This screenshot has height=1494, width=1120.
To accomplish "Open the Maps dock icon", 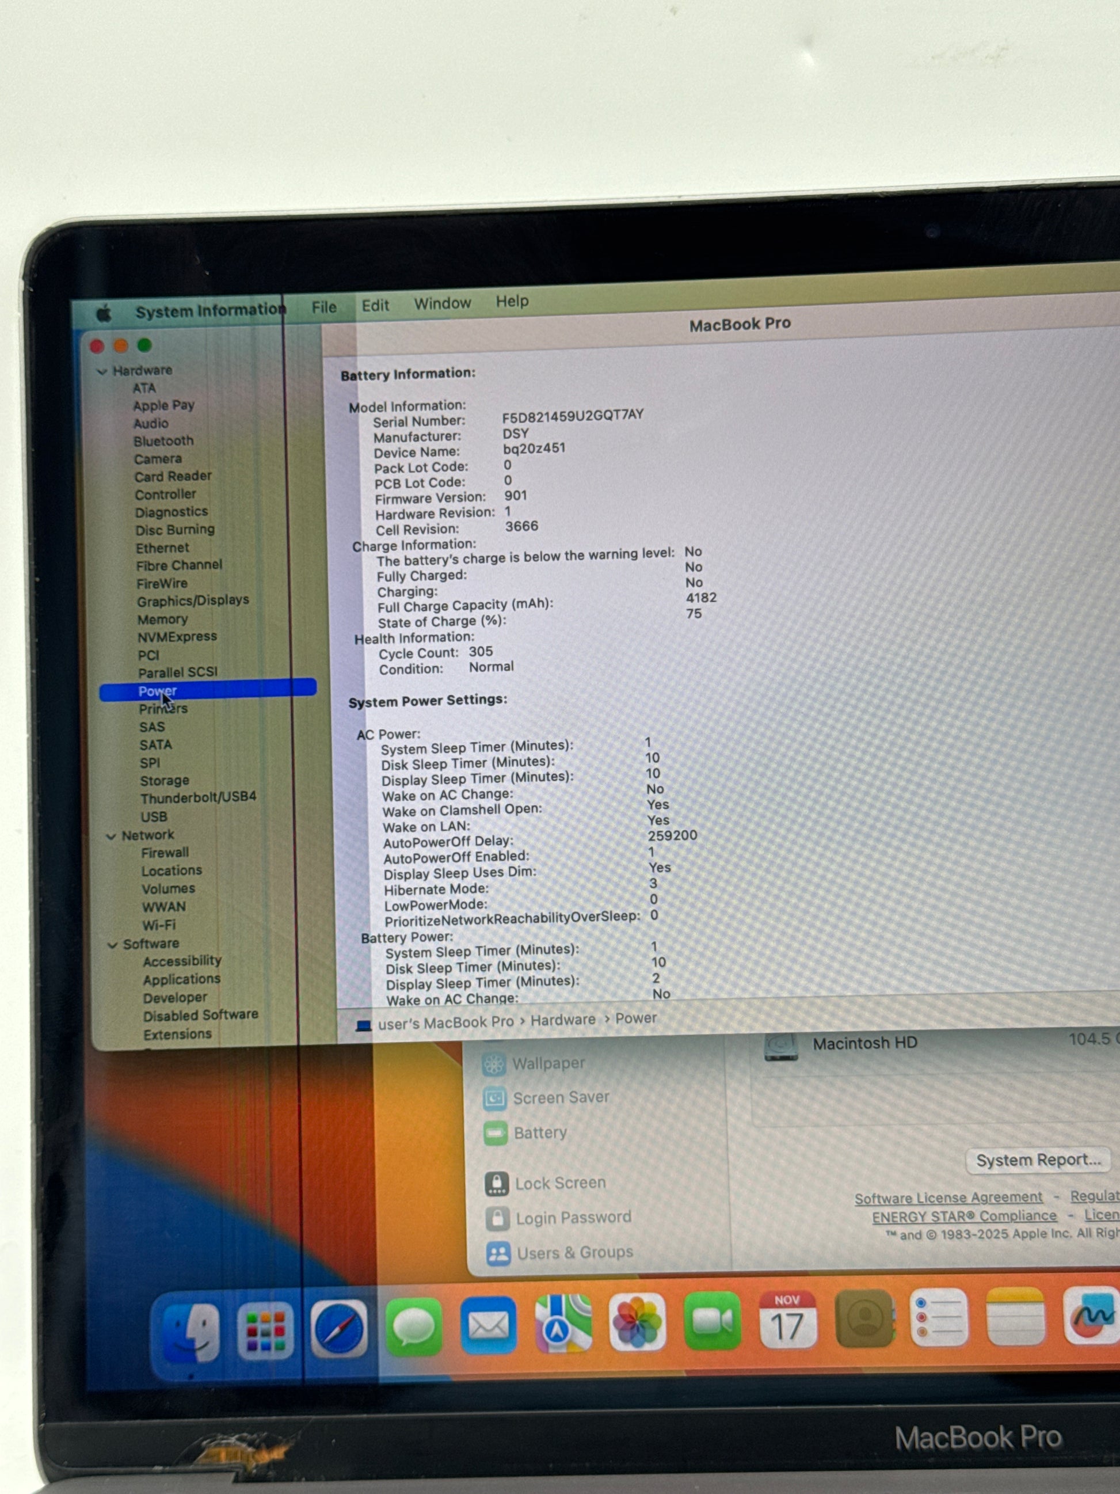I will [562, 1323].
